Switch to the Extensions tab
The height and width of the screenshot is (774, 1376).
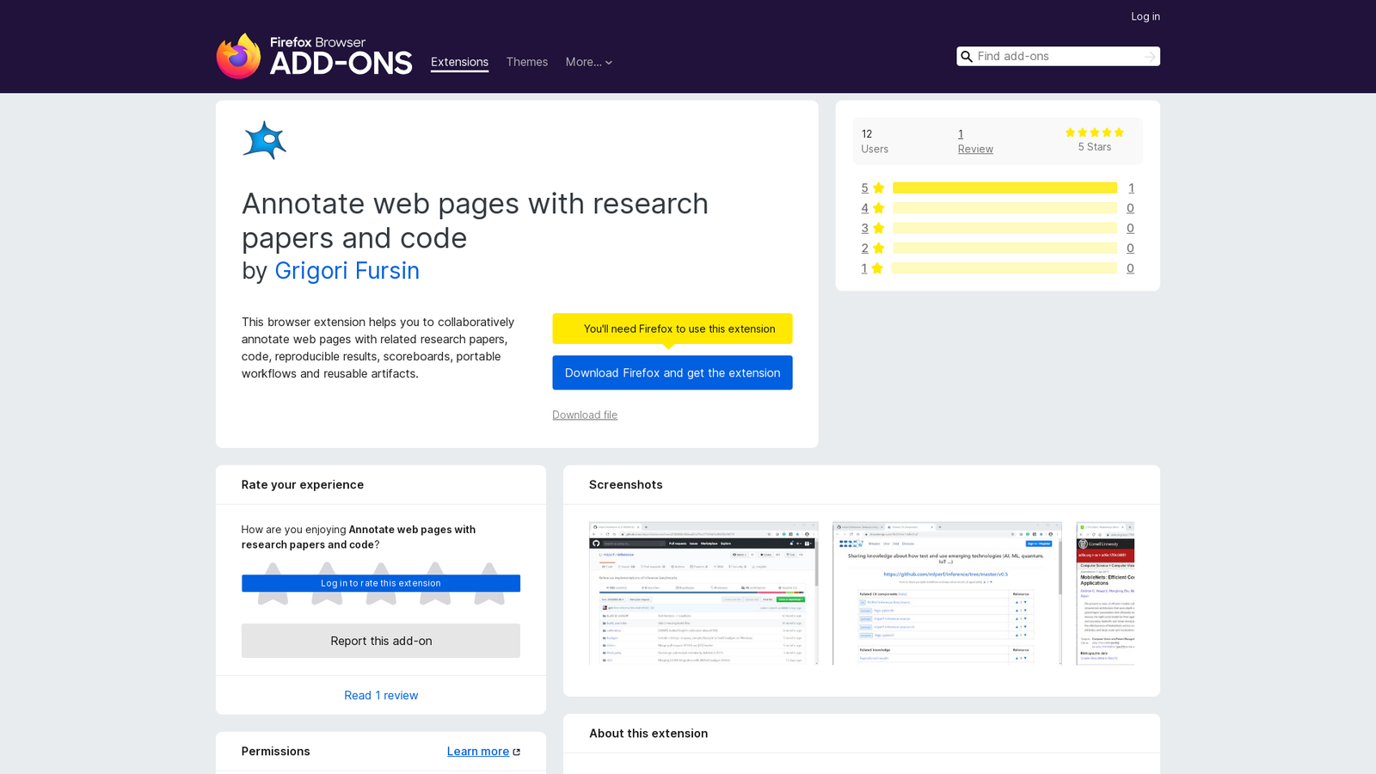(x=459, y=62)
